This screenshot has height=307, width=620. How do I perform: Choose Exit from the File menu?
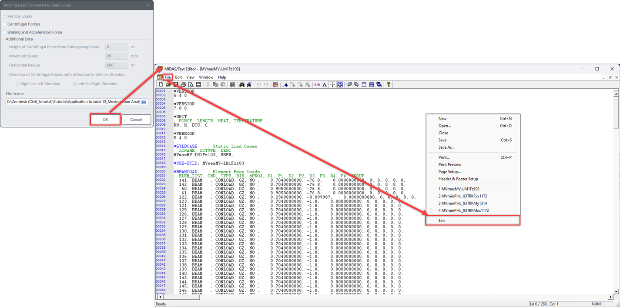pos(473,220)
